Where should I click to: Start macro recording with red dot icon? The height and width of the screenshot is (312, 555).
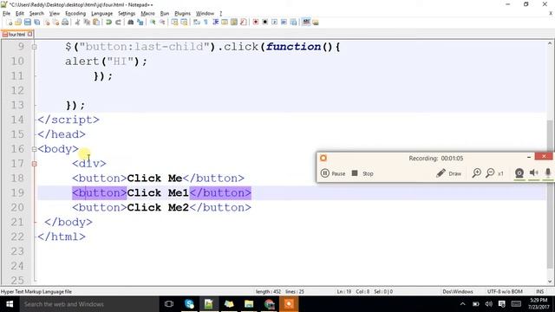pos(256,23)
